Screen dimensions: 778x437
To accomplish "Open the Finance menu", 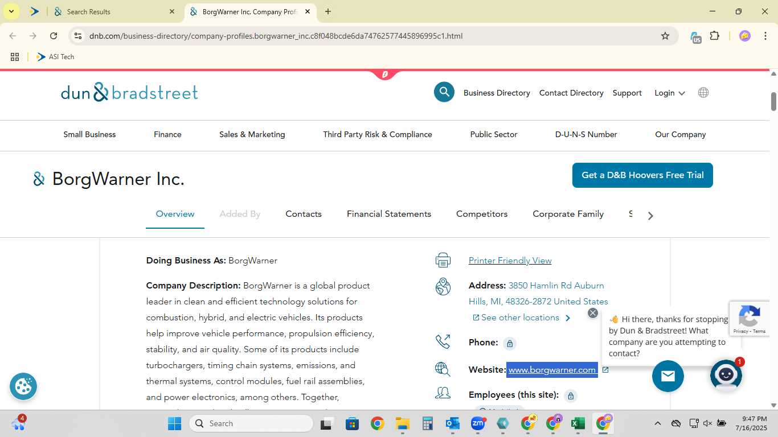I will tap(167, 134).
